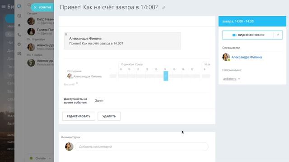Open telephony phone icon in sidebar
The width and height of the screenshot is (289, 162).
coord(19,35)
